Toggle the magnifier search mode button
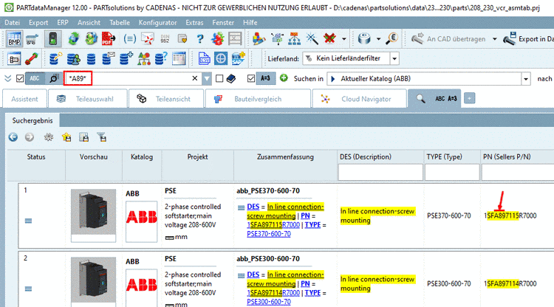Viewport: 554px width, 307px height. click(x=54, y=78)
